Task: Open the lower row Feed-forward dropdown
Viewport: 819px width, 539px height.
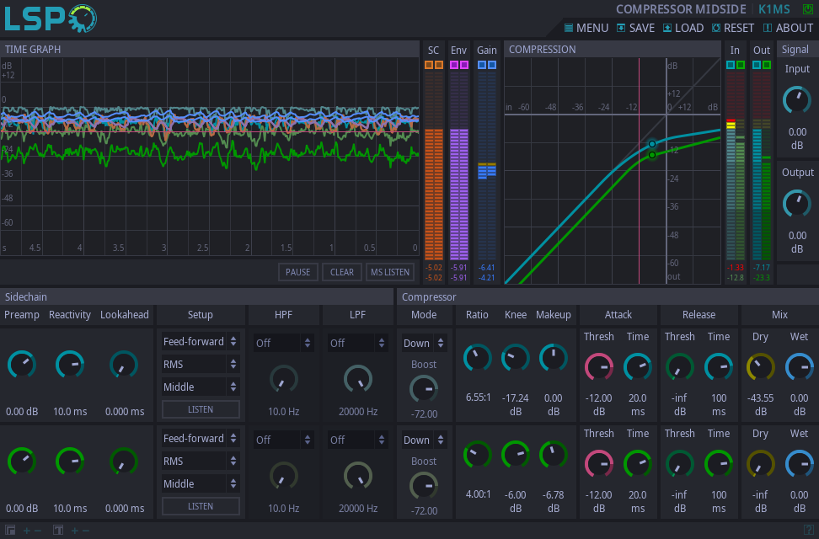Action: pos(201,438)
